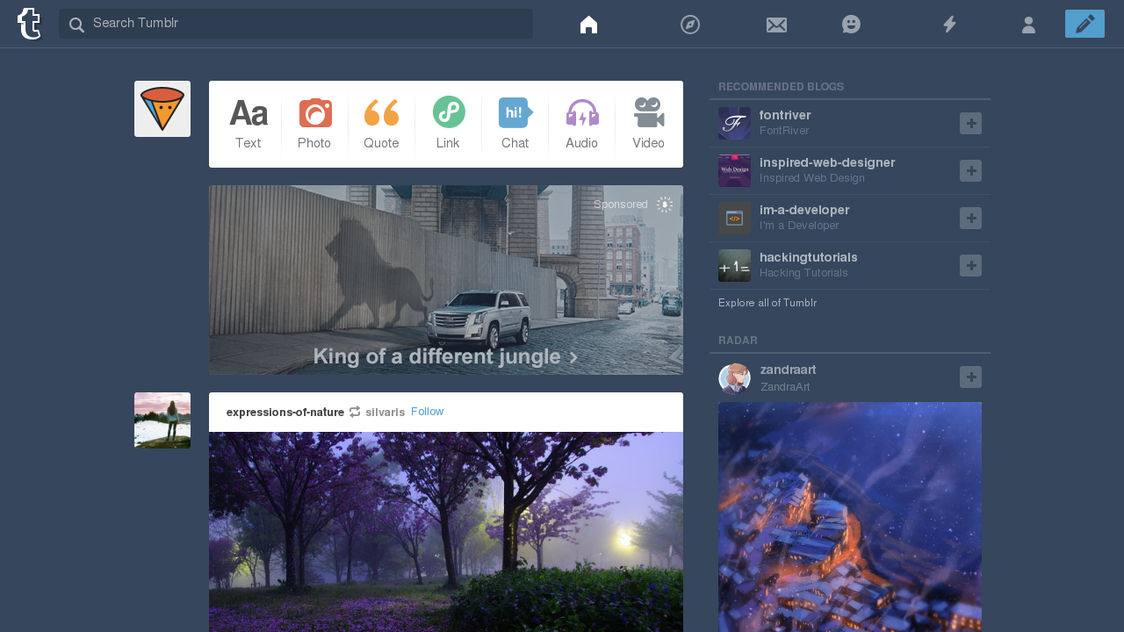The image size is (1124, 632).
Task: Open the Activity lightning icon
Action: coord(949,25)
